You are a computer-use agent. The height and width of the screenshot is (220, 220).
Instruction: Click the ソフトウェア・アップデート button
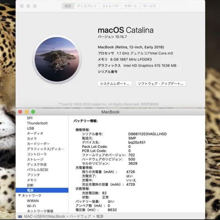click(x=161, y=84)
